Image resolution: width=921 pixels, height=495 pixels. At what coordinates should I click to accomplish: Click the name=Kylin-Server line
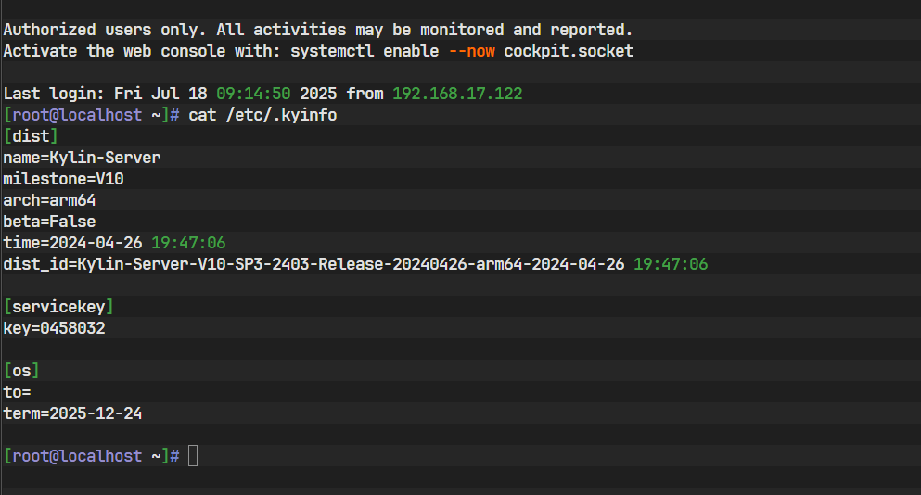click(x=82, y=158)
